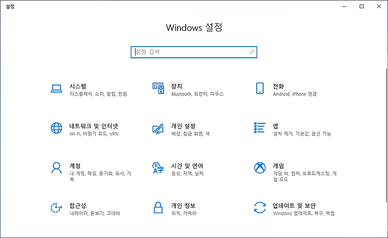Open the 업데이트 및 보안 refresh arrows icon

click(260, 208)
